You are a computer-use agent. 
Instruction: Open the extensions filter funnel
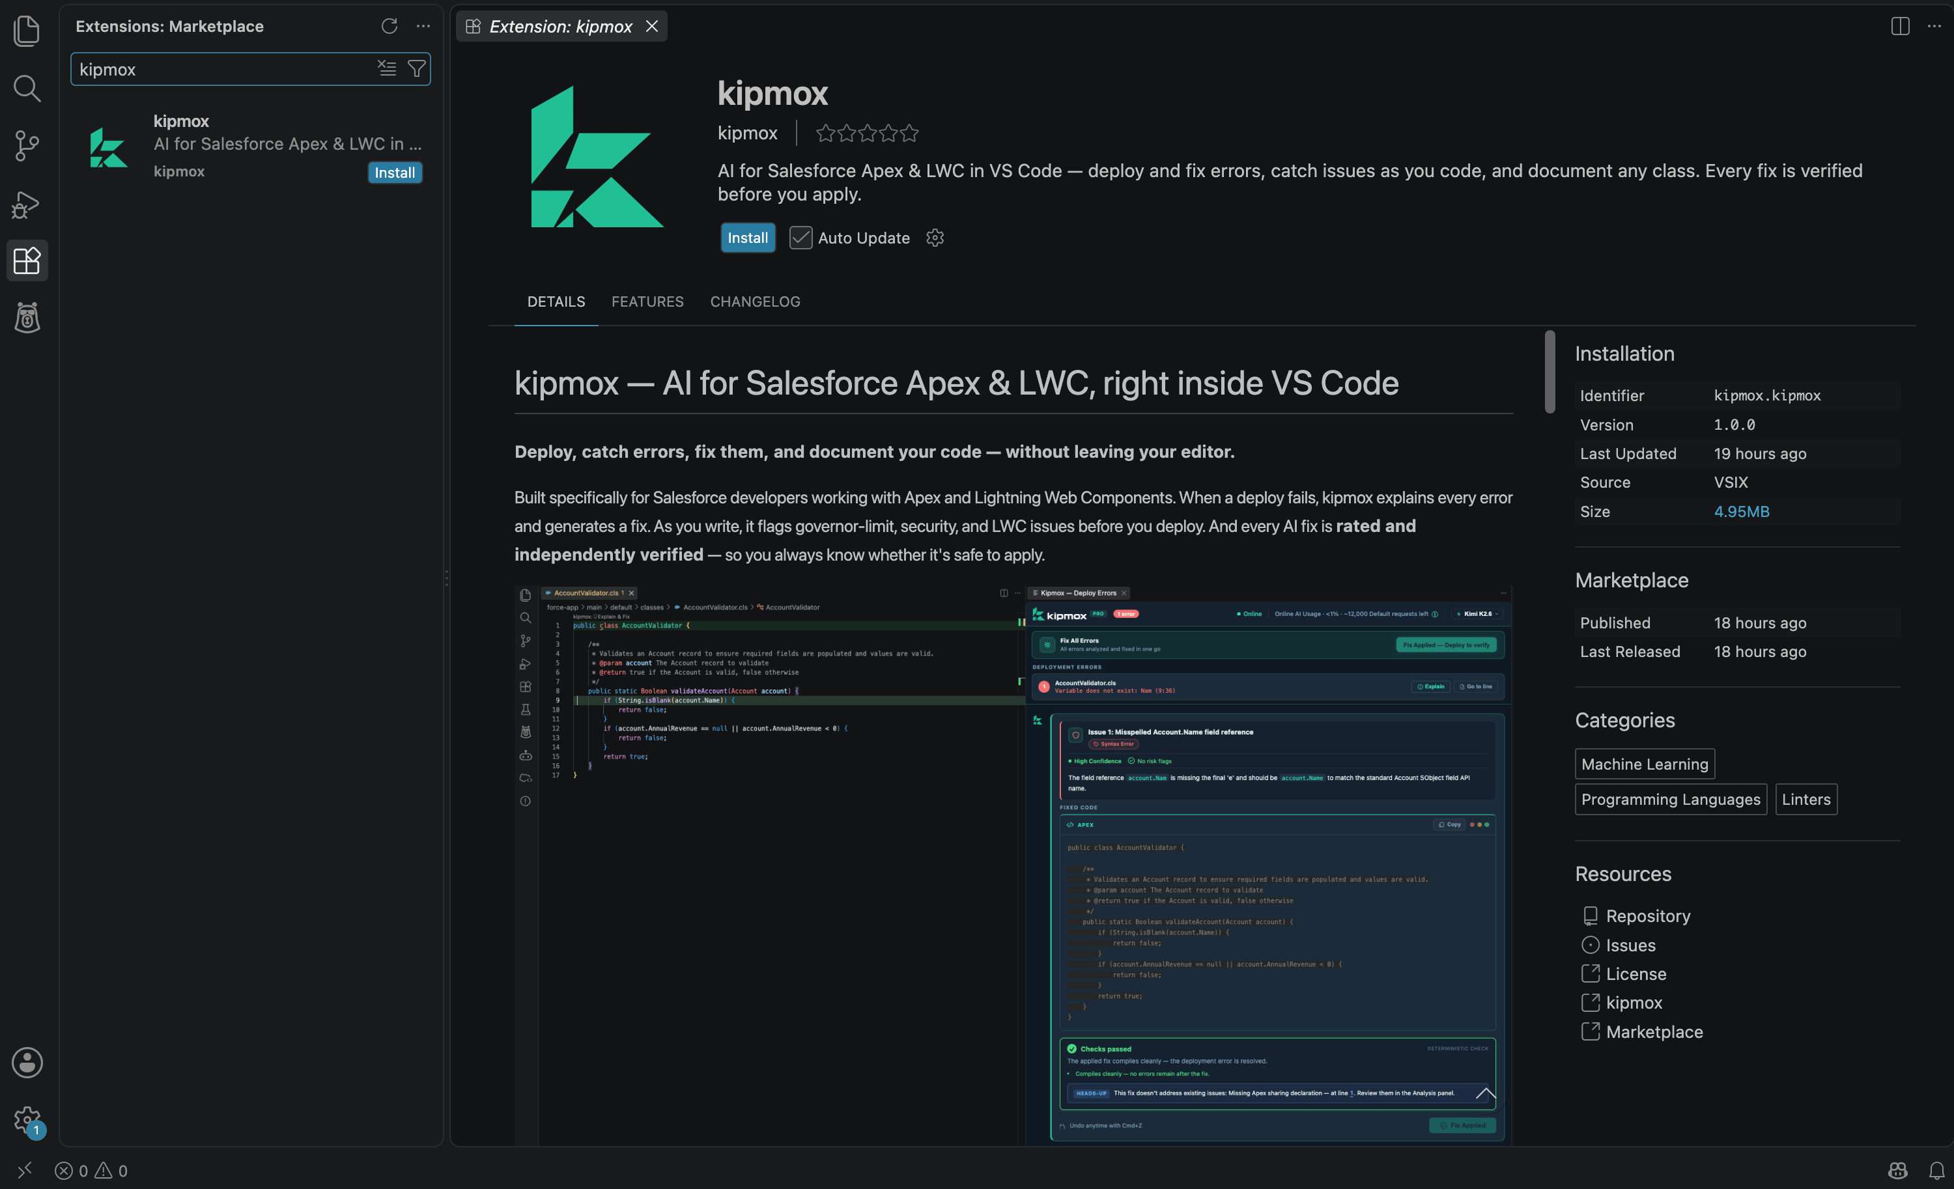click(416, 69)
